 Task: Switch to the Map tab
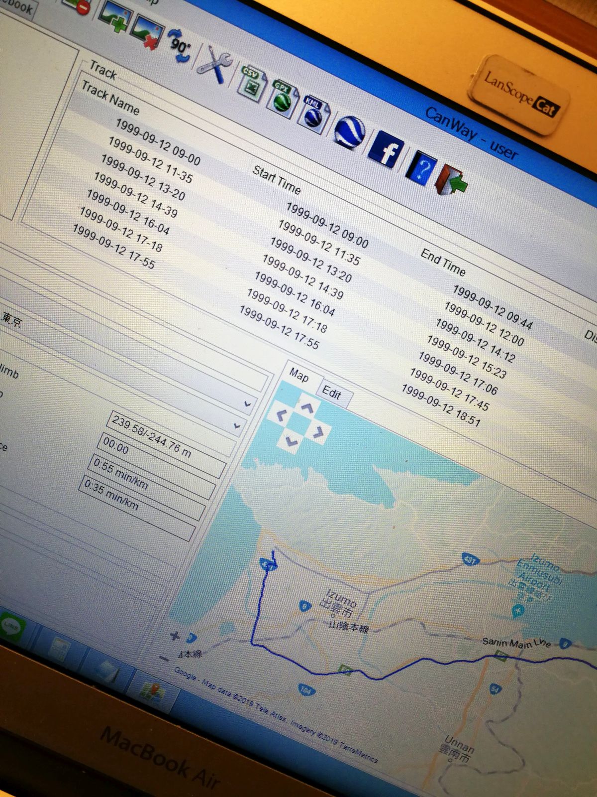pos(299,375)
